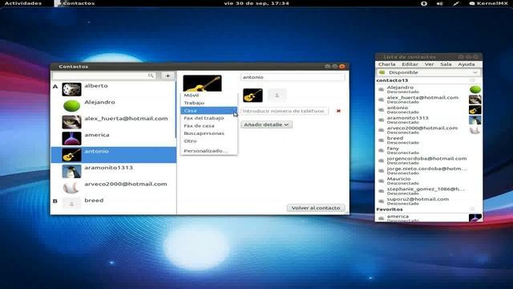Select america in the Contactos list
513x289 pixels.
114,138
